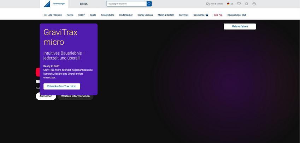The image size is (300, 143).
Task: Switch to the BRIO brand tab
Action: [84, 4]
